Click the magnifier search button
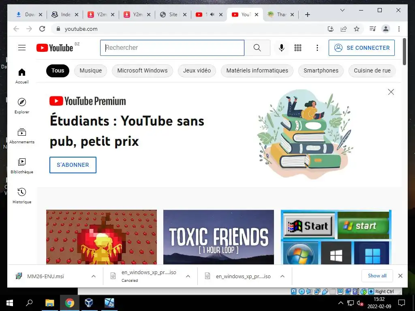This screenshot has width=415, height=311. 257,48
